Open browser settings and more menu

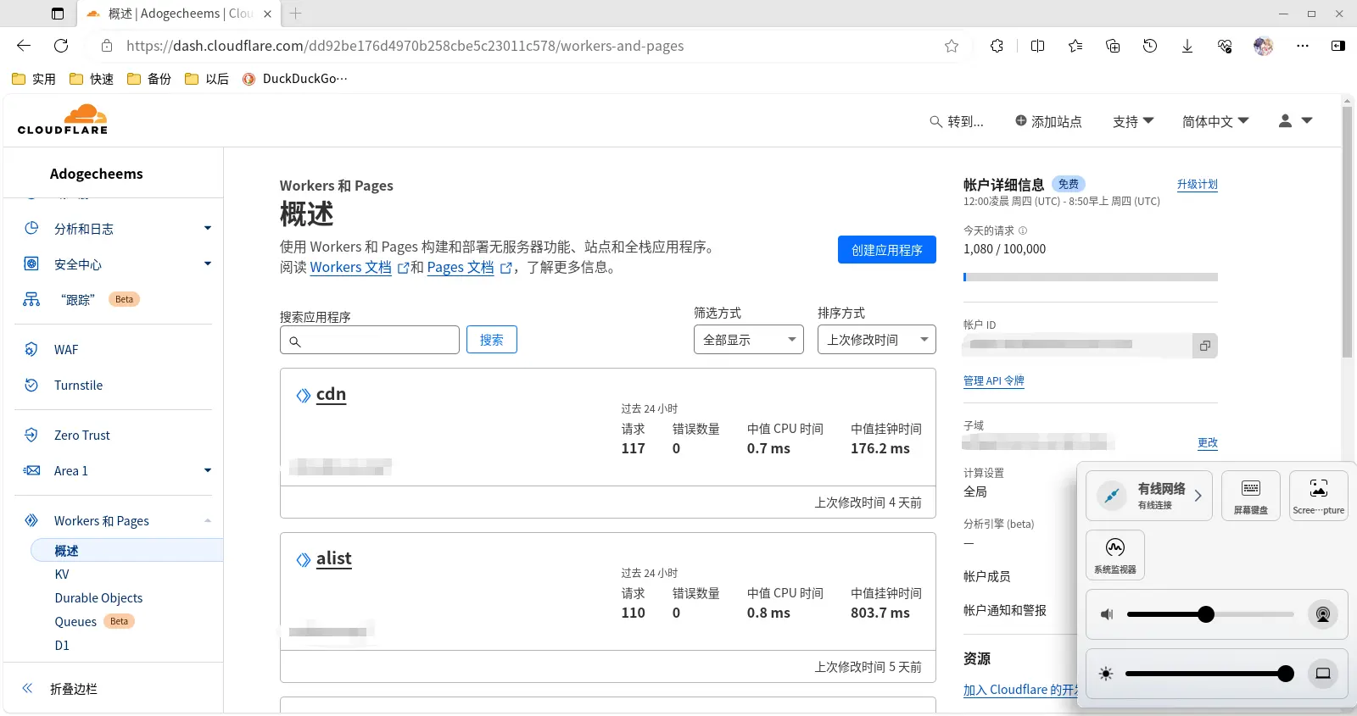coord(1303,46)
